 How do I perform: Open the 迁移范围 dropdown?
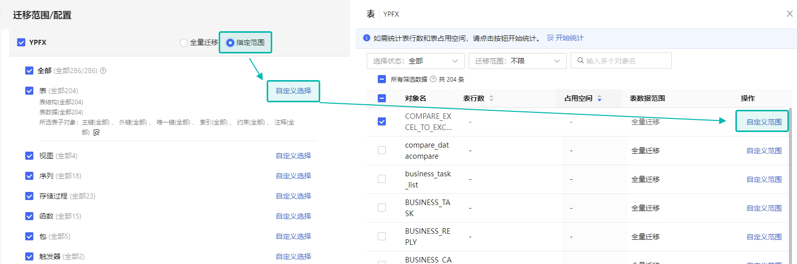[x=518, y=61]
